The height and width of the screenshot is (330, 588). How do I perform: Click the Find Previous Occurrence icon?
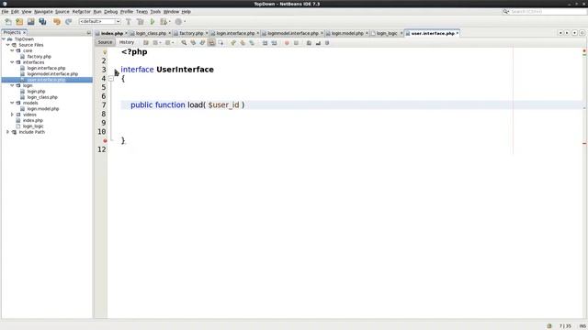coord(193,43)
